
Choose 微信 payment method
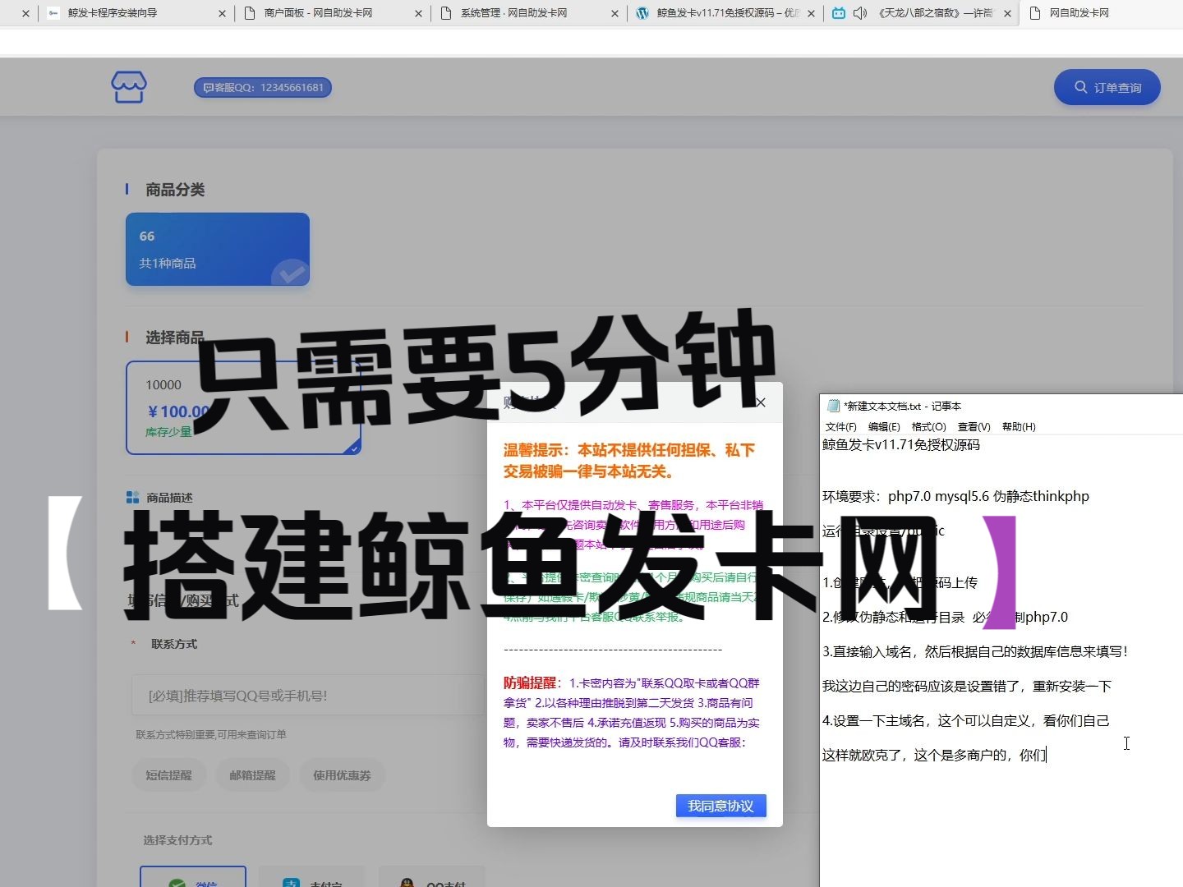coord(193,876)
